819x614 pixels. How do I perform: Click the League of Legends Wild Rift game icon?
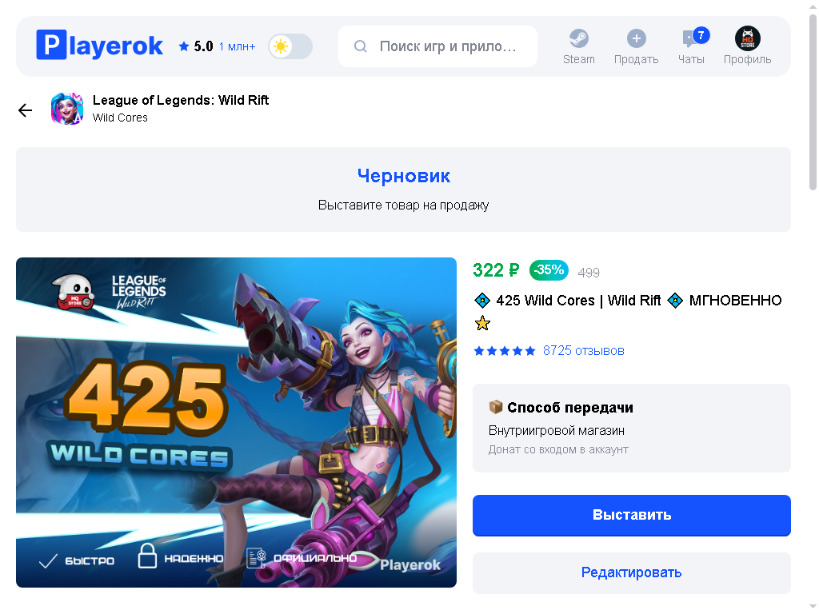tap(67, 109)
